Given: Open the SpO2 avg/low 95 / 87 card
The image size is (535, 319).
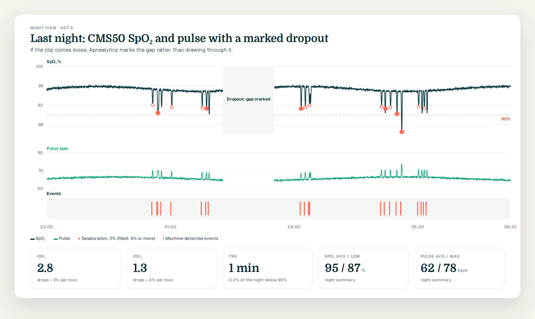Looking at the screenshot, I should tap(363, 268).
